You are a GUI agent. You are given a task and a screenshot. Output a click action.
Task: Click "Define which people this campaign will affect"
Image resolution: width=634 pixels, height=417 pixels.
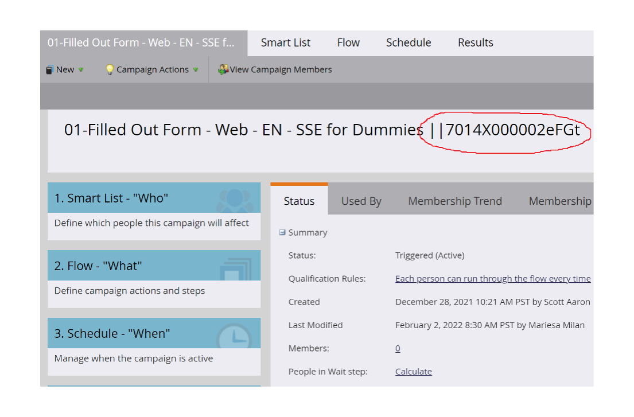[x=151, y=223]
